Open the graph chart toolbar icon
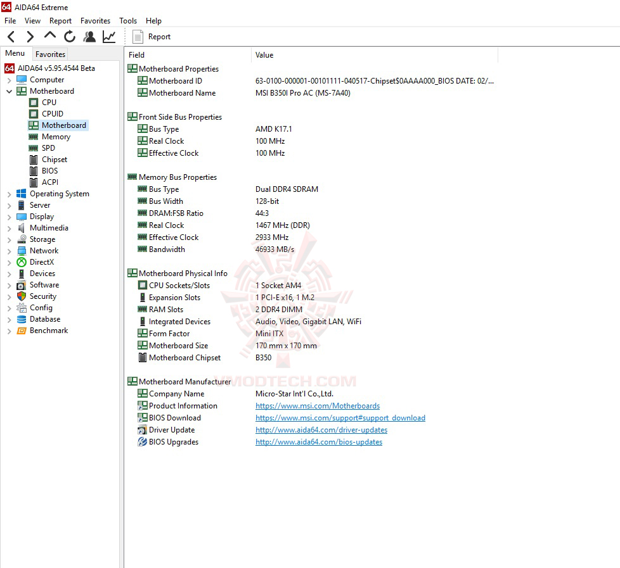Image resolution: width=620 pixels, height=568 pixels. pyautogui.click(x=109, y=37)
